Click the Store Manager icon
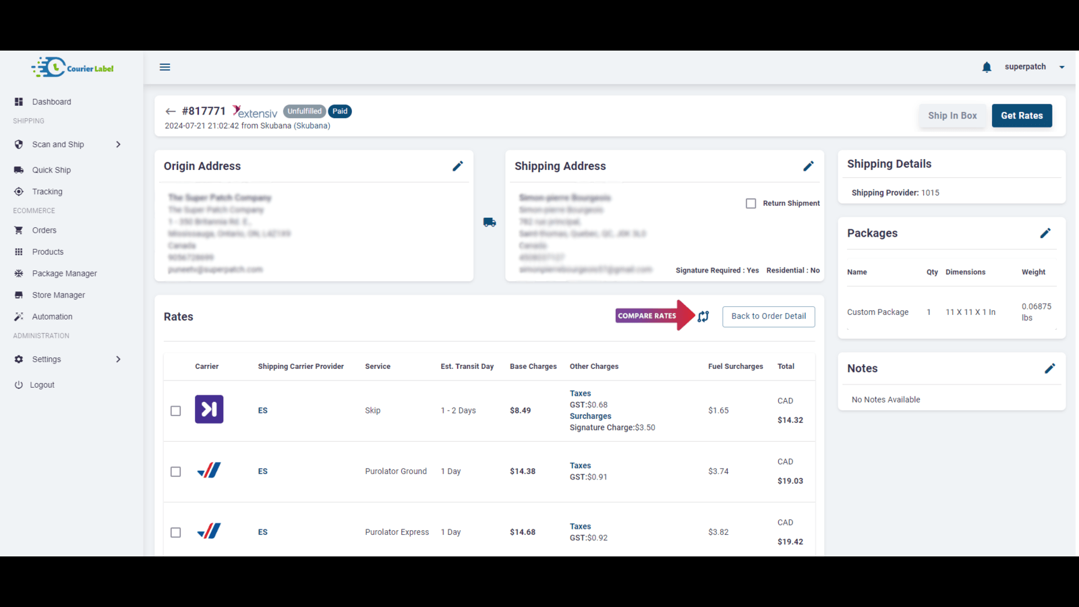1079x607 pixels. tap(19, 295)
